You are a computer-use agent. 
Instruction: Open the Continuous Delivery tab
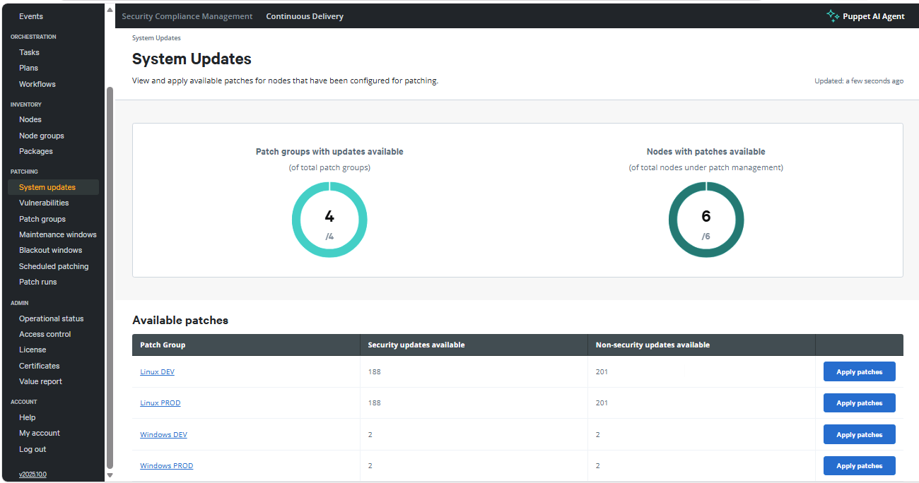(305, 16)
